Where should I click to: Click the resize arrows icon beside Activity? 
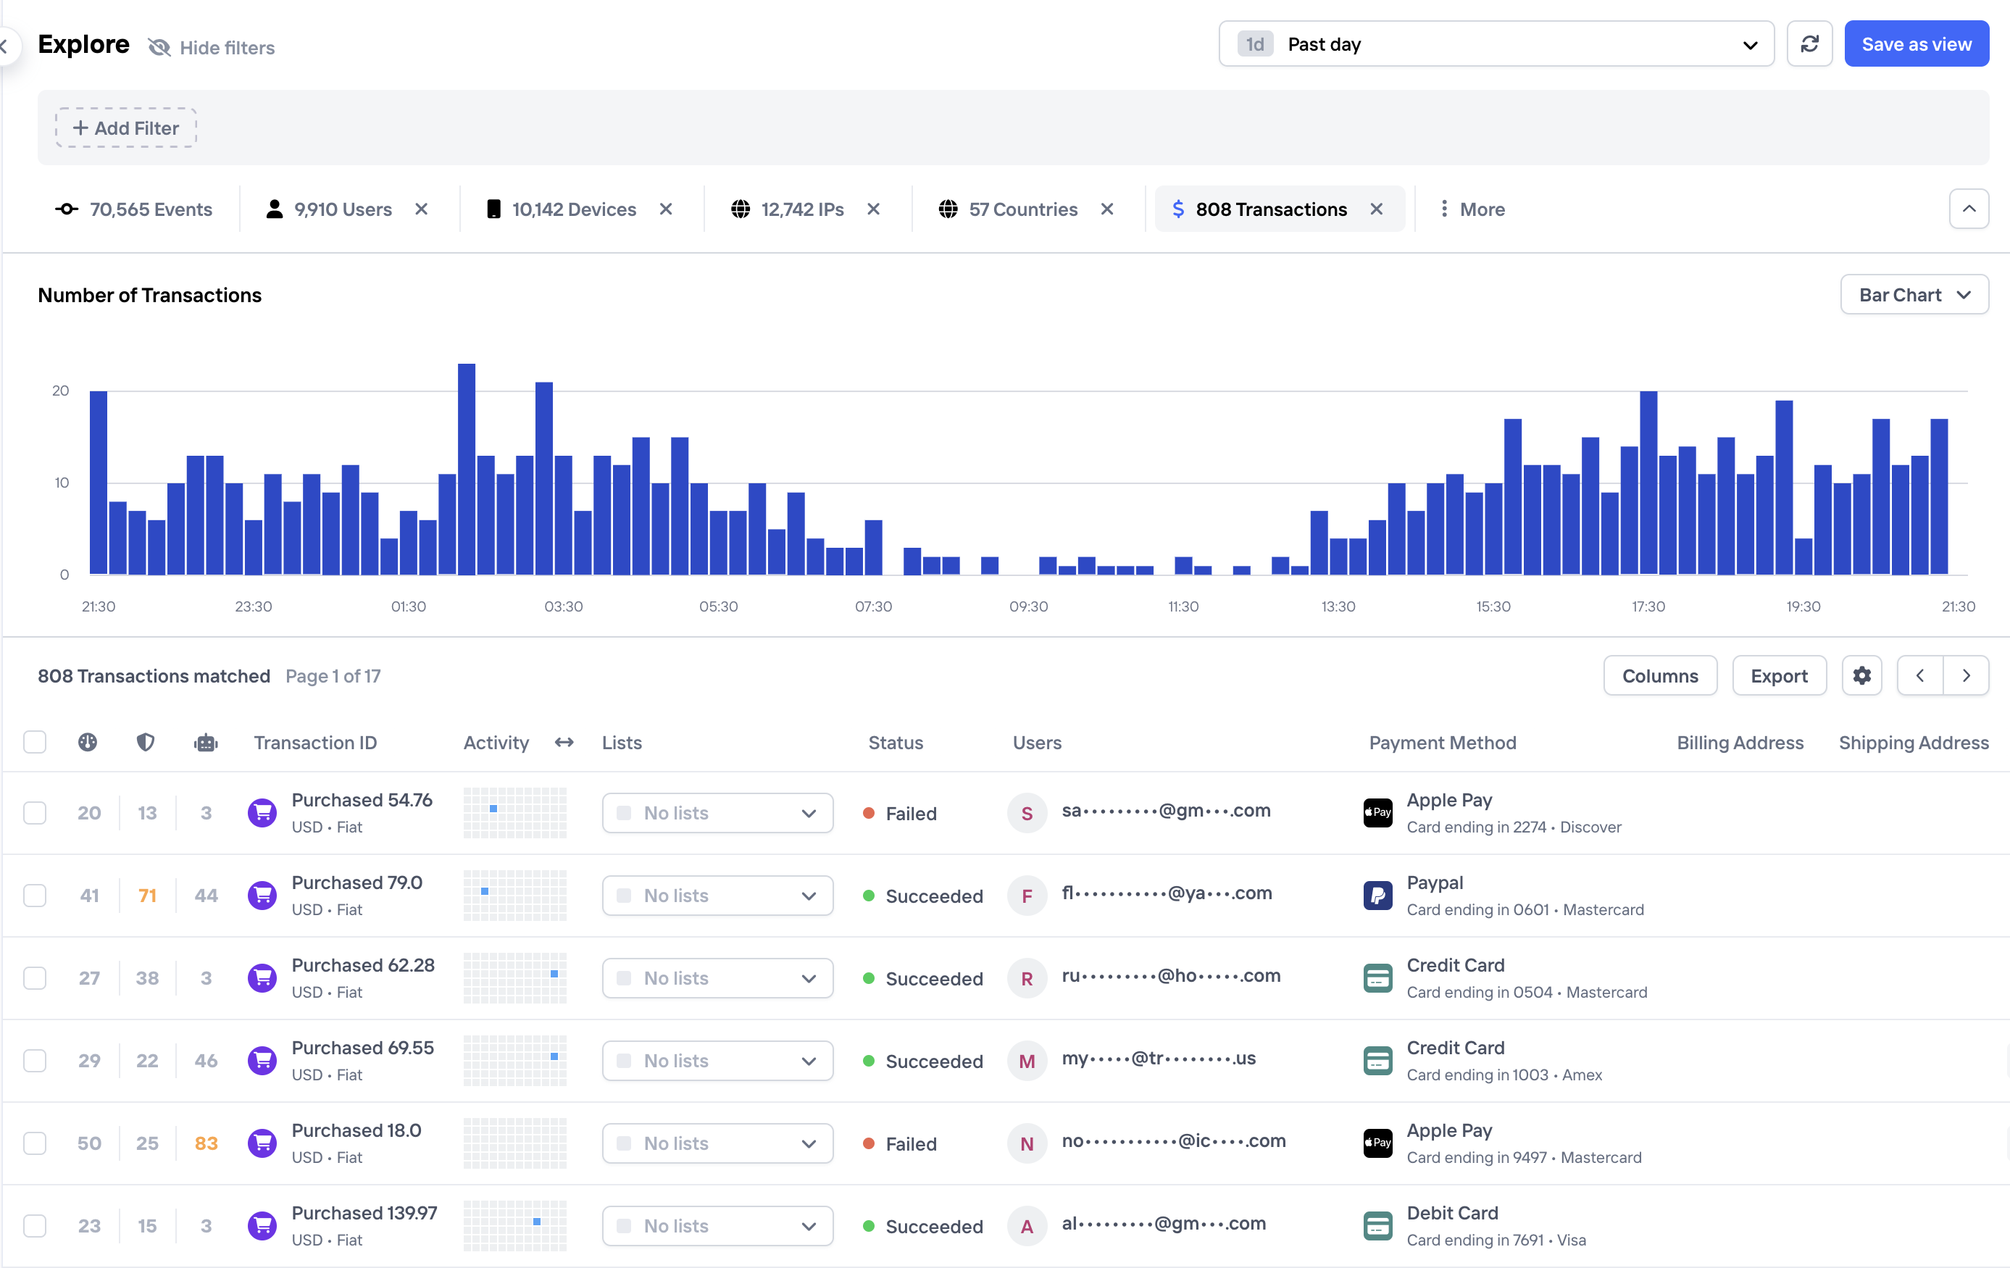coord(564,742)
